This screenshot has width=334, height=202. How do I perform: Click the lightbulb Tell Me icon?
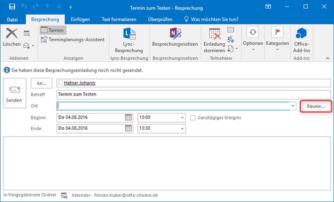coord(187,19)
